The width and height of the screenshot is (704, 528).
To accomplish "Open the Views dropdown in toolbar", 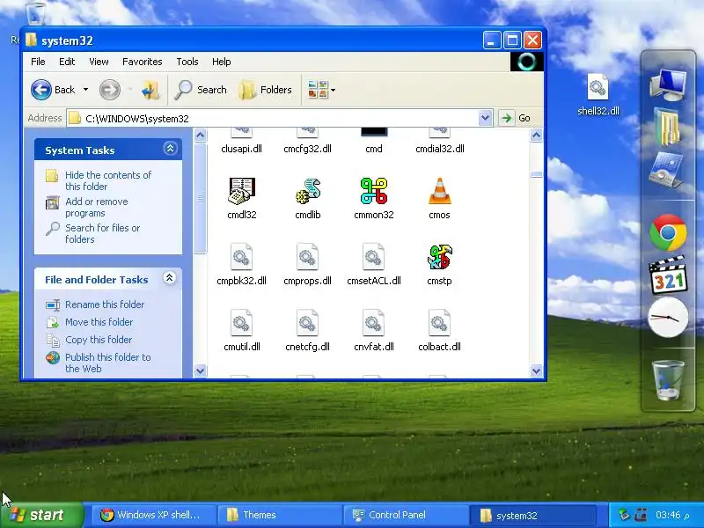I will coord(321,90).
